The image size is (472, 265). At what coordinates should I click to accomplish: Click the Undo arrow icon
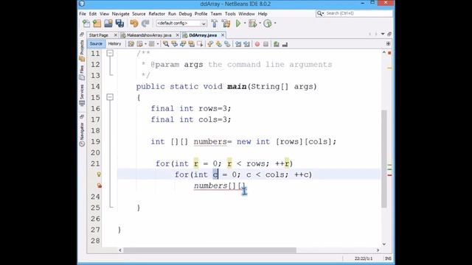(134, 23)
